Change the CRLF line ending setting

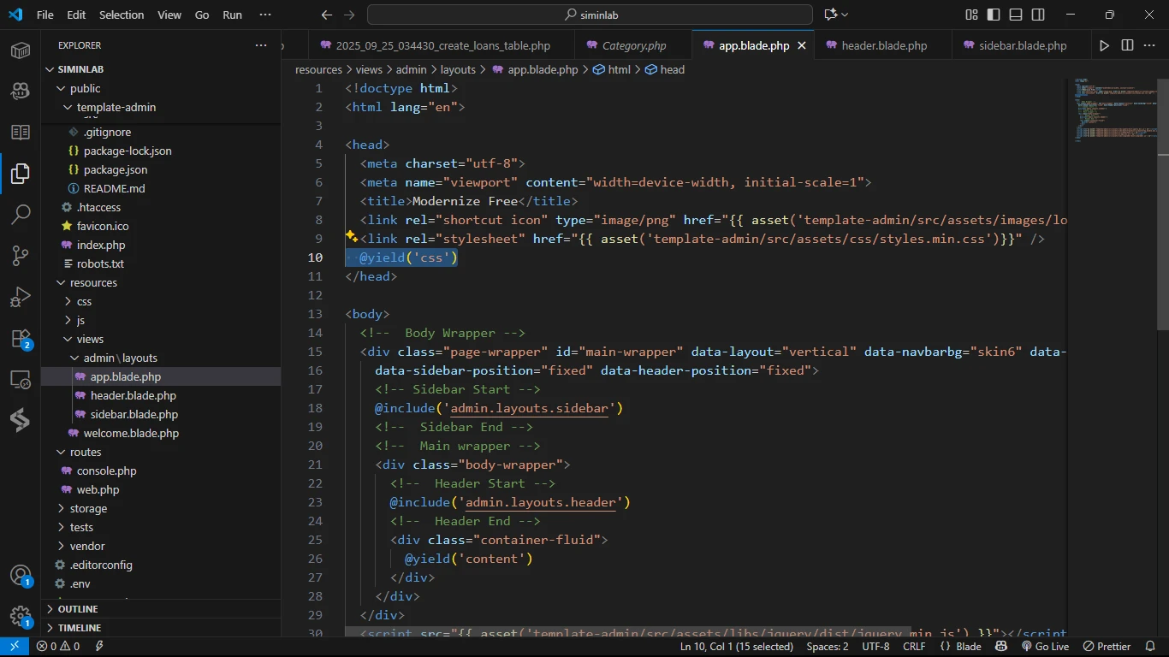point(914,647)
